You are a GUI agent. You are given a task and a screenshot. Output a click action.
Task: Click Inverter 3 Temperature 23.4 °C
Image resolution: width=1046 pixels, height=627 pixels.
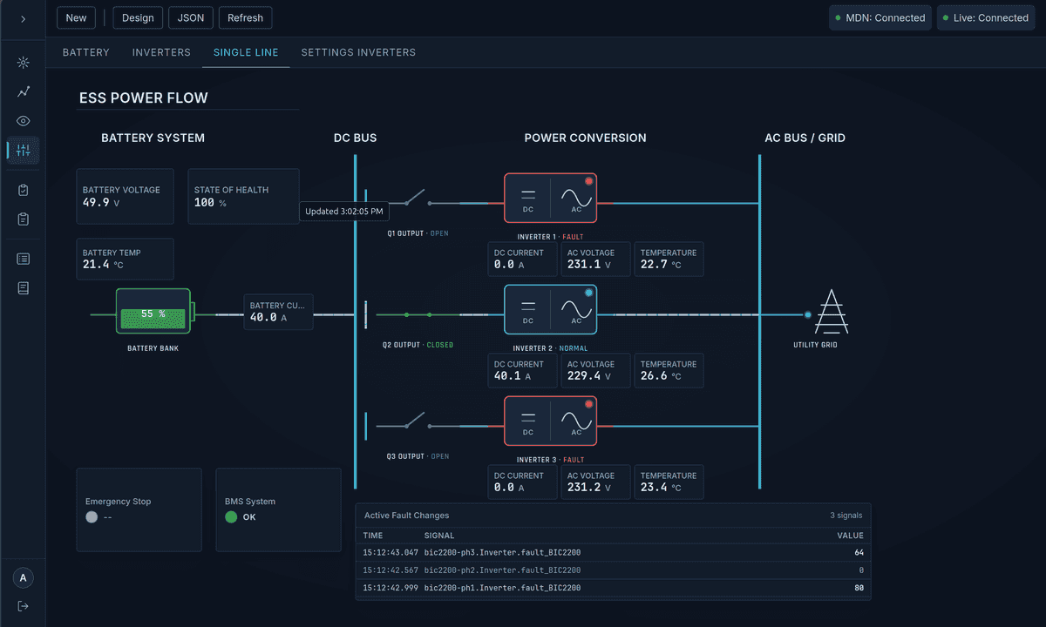(669, 482)
